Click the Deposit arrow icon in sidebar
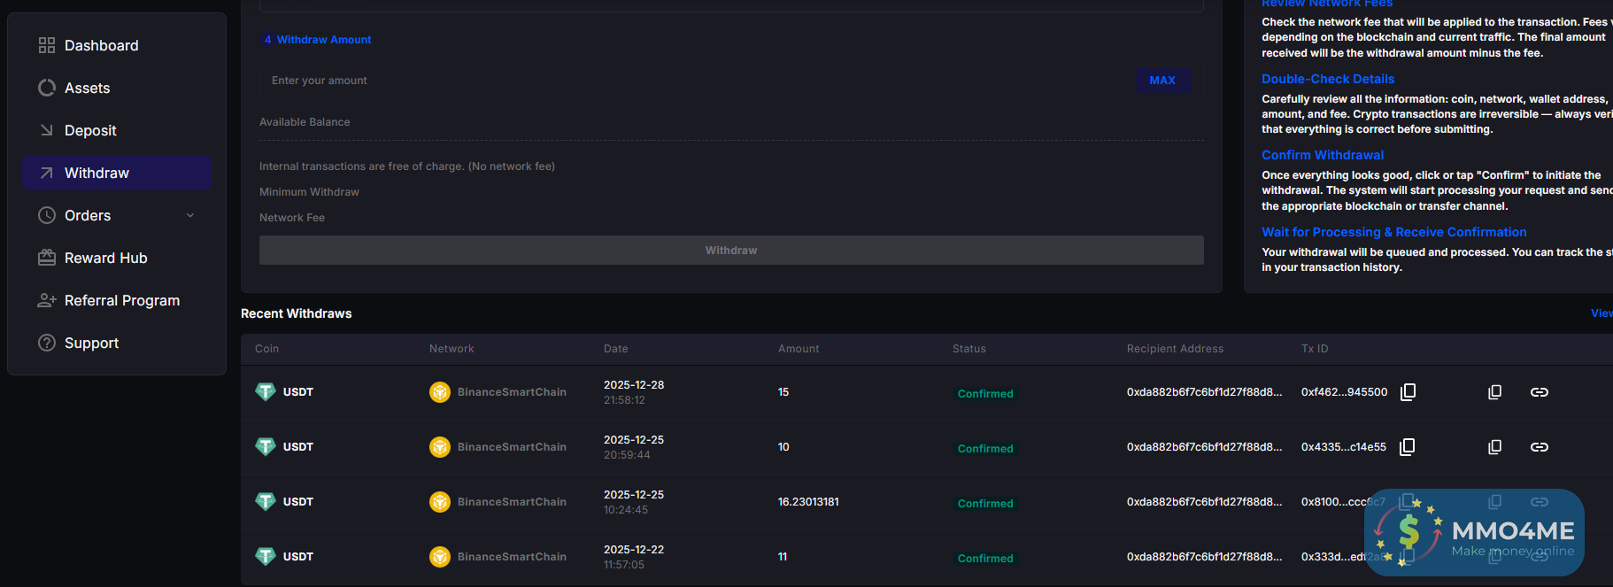The image size is (1613, 587). pyautogui.click(x=47, y=130)
